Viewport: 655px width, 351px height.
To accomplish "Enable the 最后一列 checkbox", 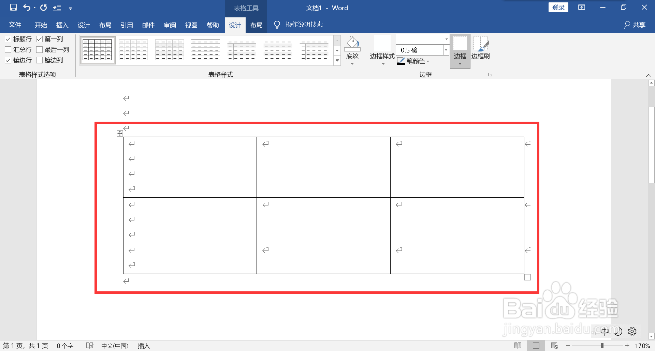I will [x=39, y=49].
